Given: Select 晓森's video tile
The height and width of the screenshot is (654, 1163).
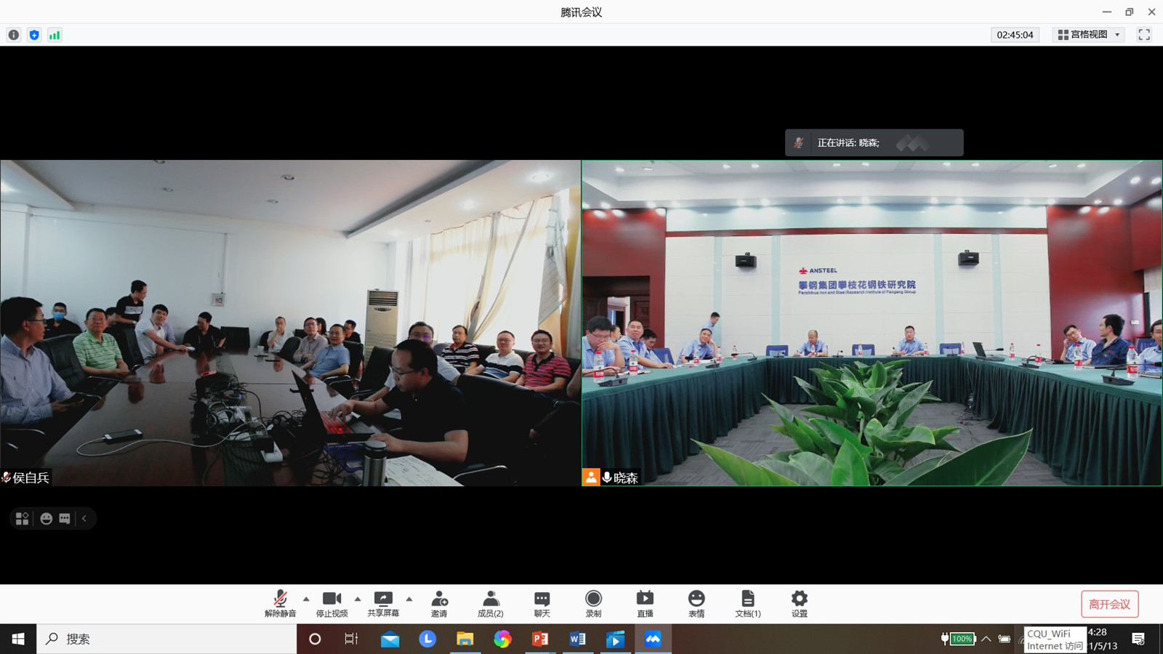Looking at the screenshot, I should coord(872,323).
